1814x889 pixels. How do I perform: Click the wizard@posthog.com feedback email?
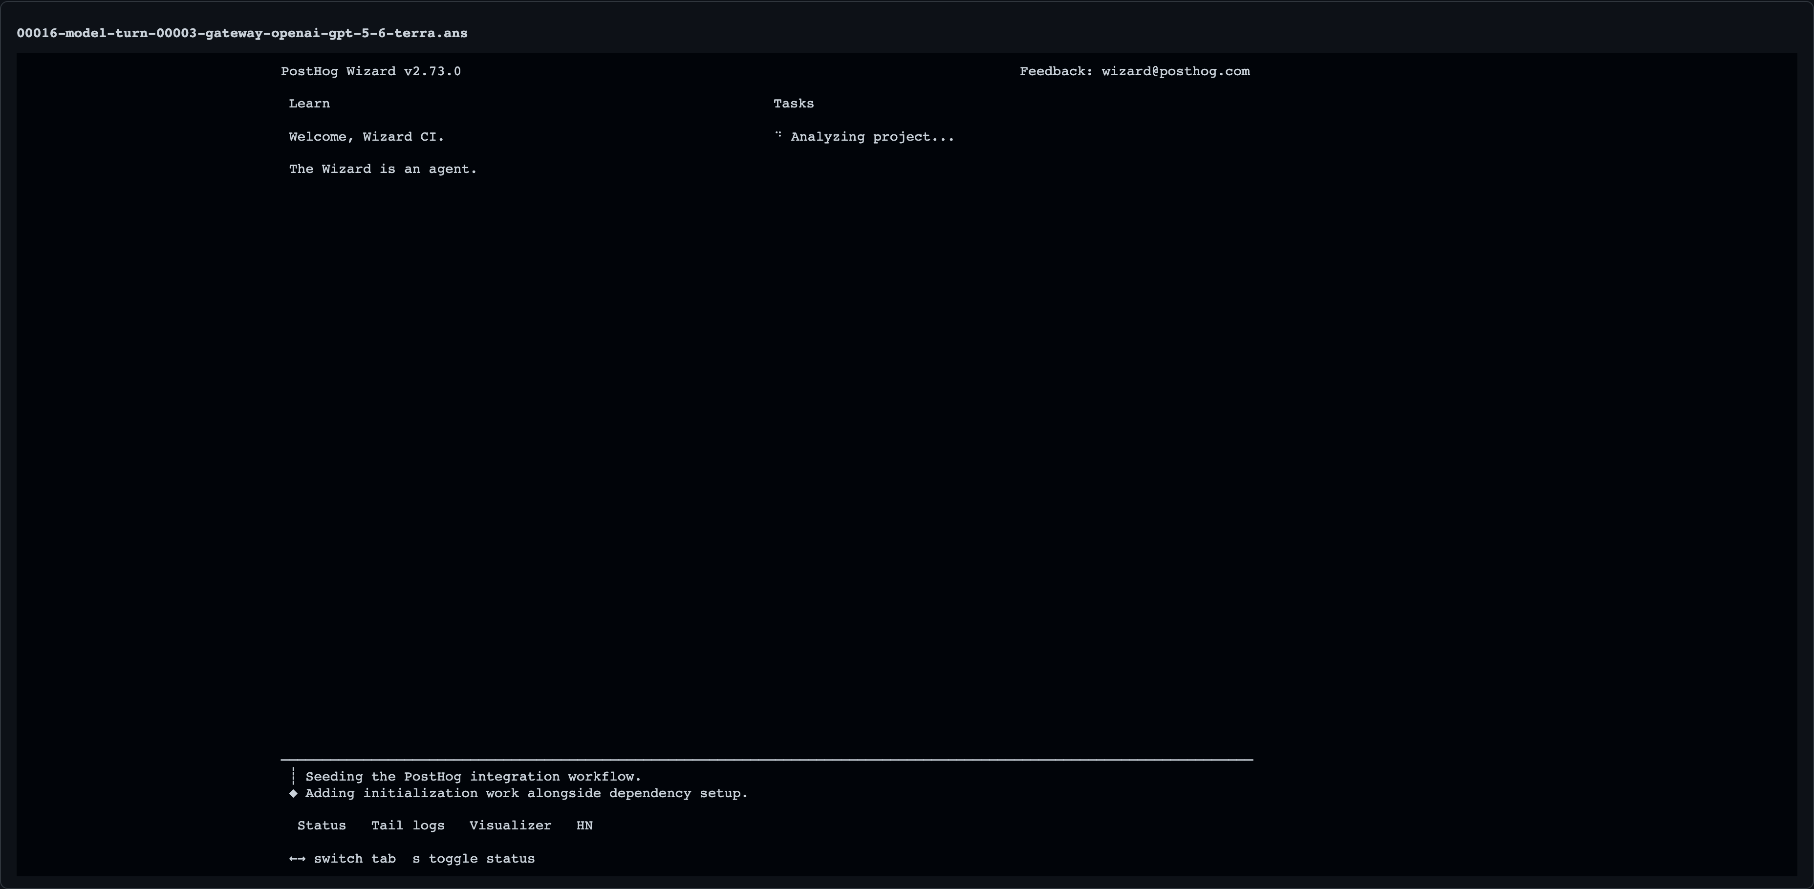(x=1175, y=71)
